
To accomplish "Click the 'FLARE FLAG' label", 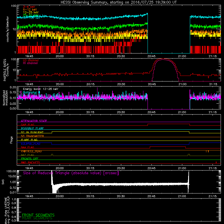I will pos(29,140).
